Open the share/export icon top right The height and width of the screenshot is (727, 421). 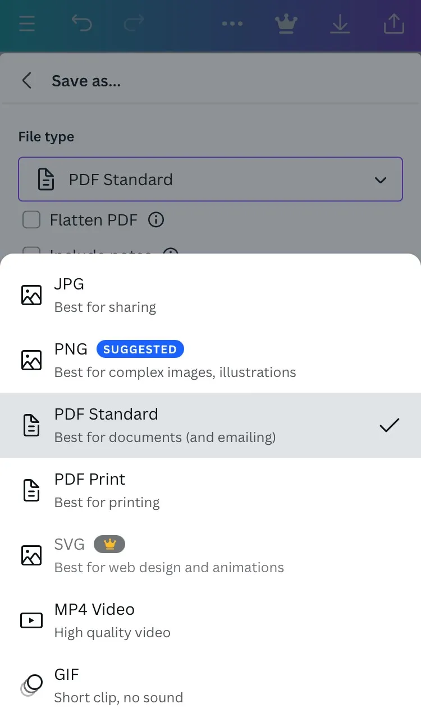[393, 24]
